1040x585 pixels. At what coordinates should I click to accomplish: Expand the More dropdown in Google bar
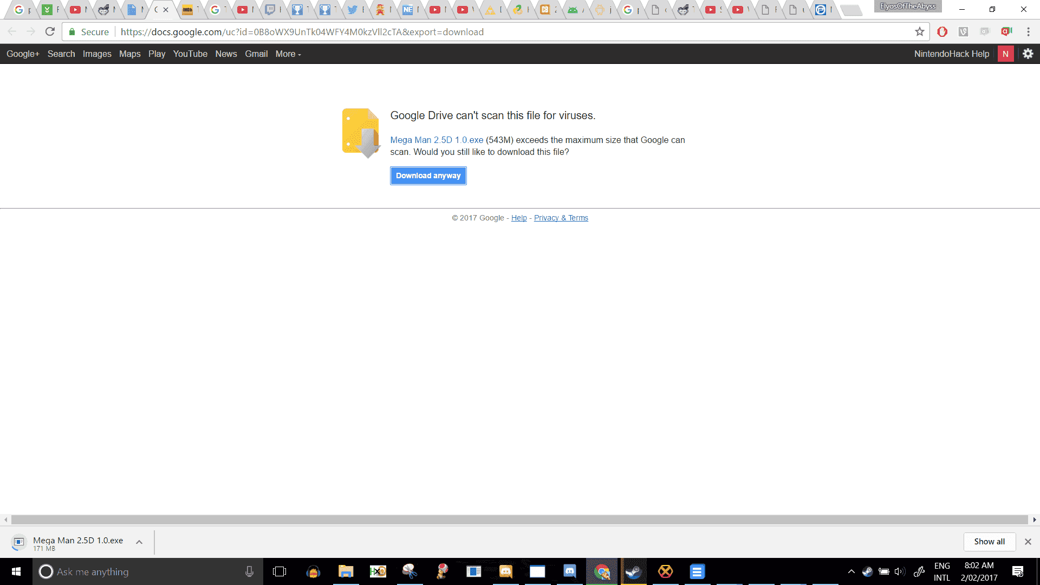(288, 54)
